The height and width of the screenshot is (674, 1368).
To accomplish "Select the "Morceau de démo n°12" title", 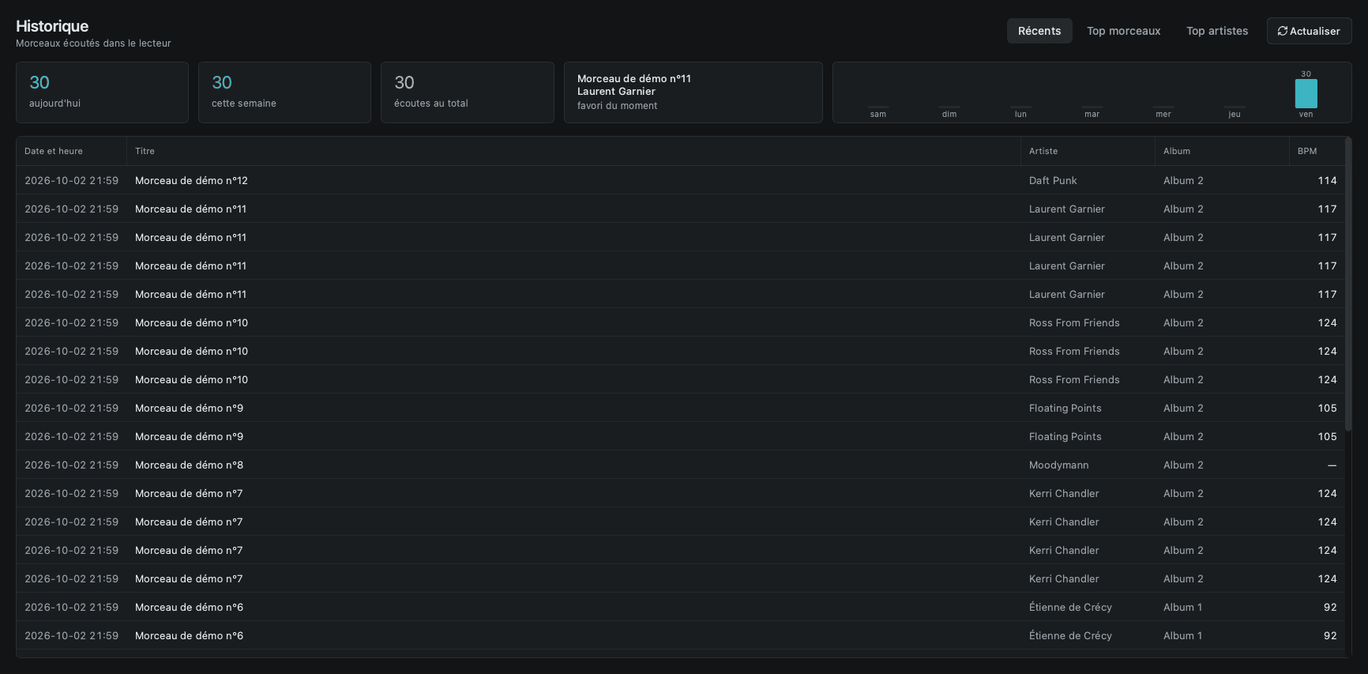I will coord(191,180).
